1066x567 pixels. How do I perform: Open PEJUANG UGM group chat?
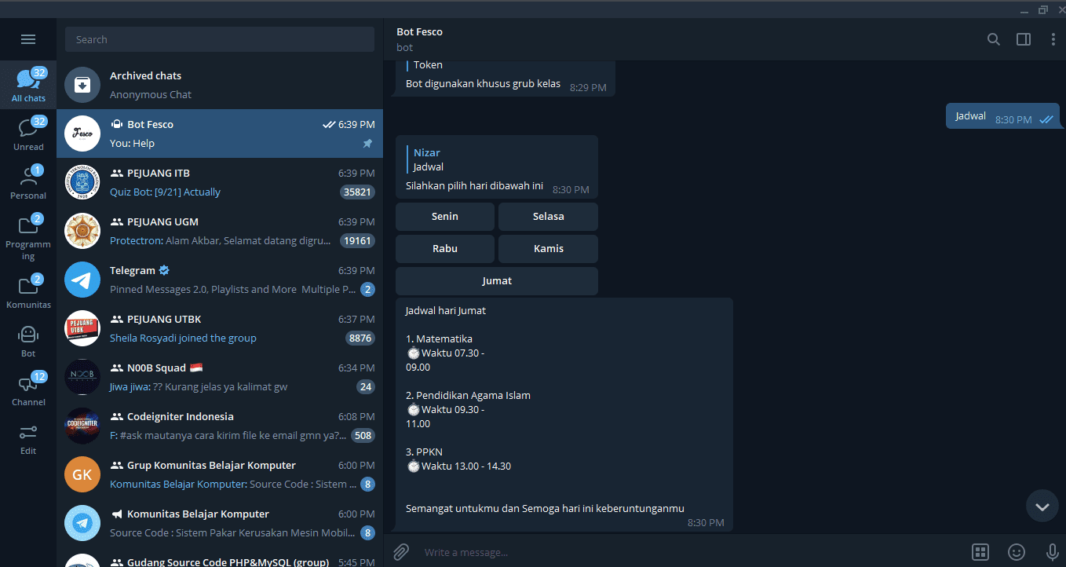coord(220,231)
